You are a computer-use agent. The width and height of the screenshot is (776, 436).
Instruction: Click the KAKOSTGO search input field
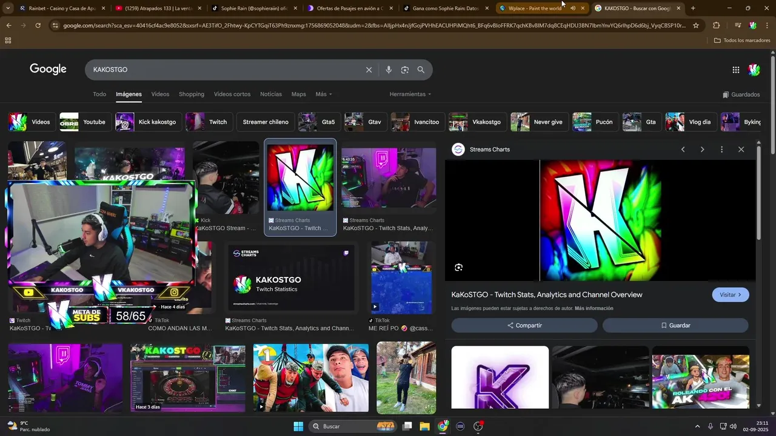pyautogui.click(x=224, y=70)
